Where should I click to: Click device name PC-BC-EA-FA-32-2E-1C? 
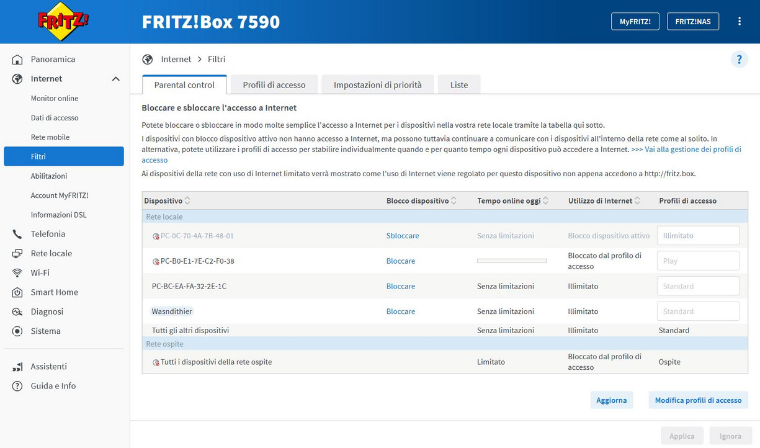189,286
